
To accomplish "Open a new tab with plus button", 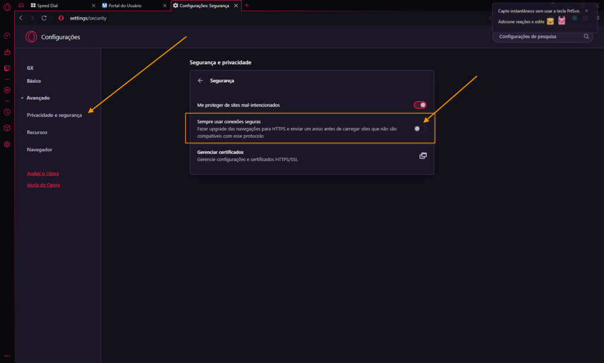I will click(x=247, y=5).
